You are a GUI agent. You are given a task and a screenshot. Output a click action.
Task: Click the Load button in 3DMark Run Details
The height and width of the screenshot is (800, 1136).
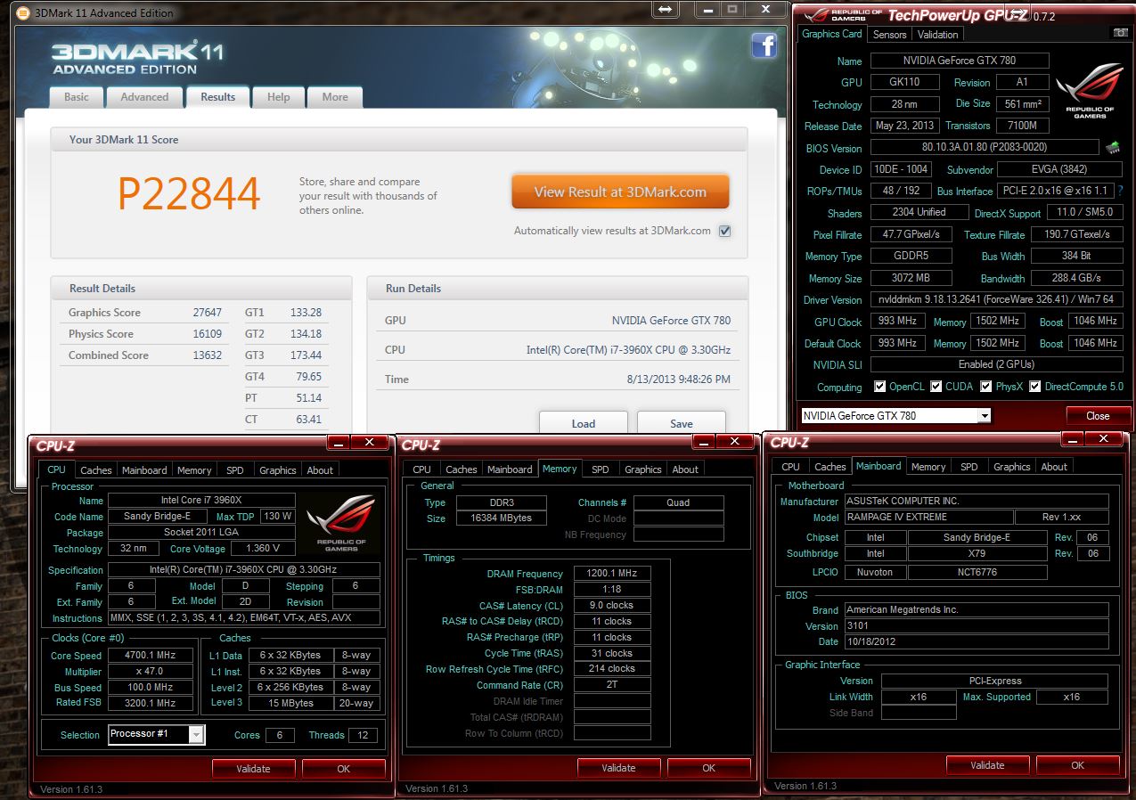(584, 423)
